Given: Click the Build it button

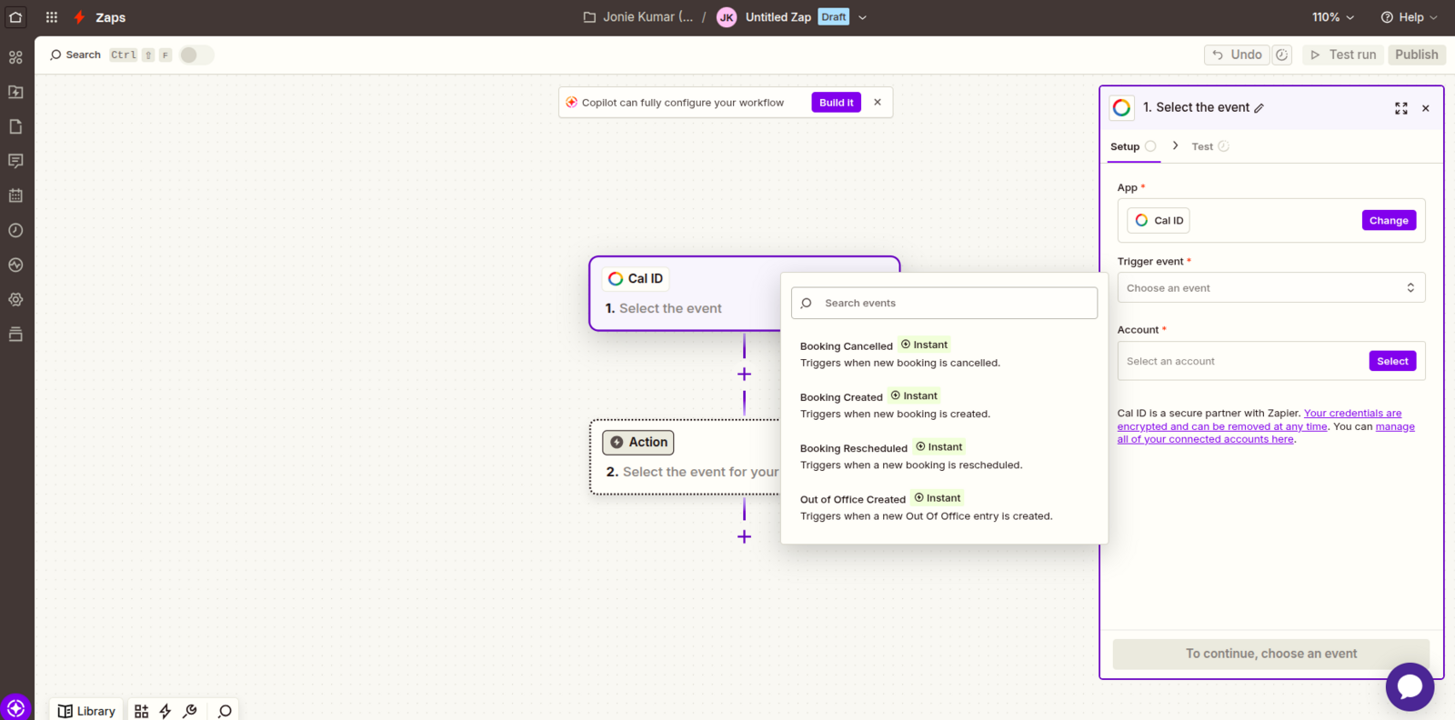Looking at the screenshot, I should point(836,103).
